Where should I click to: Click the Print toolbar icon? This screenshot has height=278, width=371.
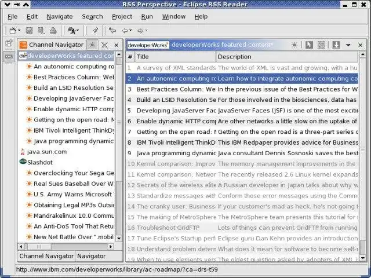tap(53, 31)
